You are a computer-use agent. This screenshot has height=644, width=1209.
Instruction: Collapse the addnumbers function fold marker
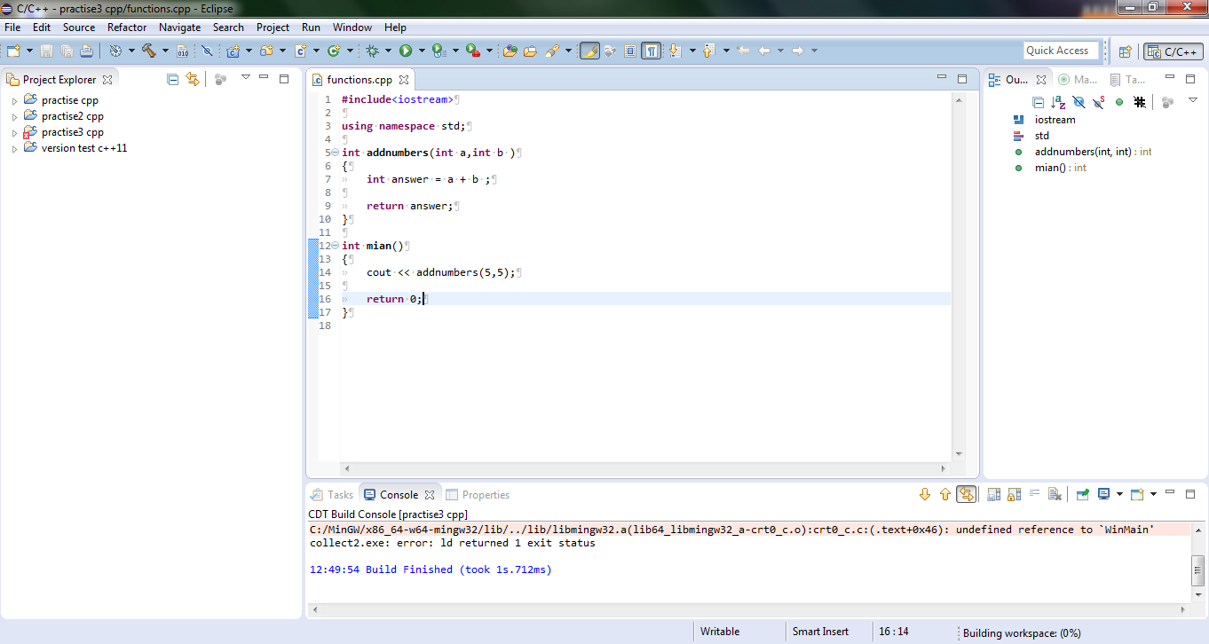335,153
